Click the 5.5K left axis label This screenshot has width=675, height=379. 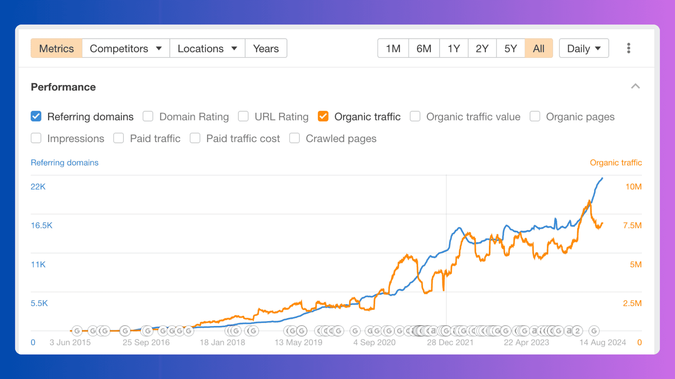pos(39,303)
